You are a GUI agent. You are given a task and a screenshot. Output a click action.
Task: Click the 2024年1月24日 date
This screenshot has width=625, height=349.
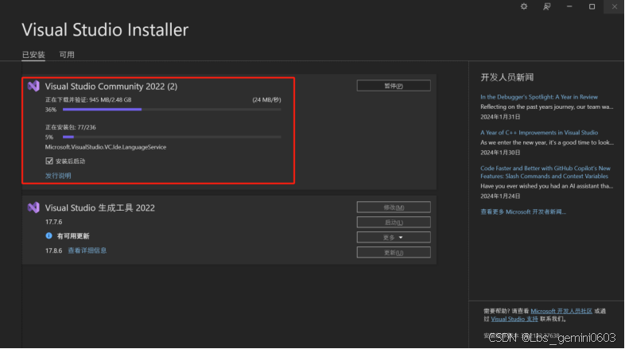500,196
